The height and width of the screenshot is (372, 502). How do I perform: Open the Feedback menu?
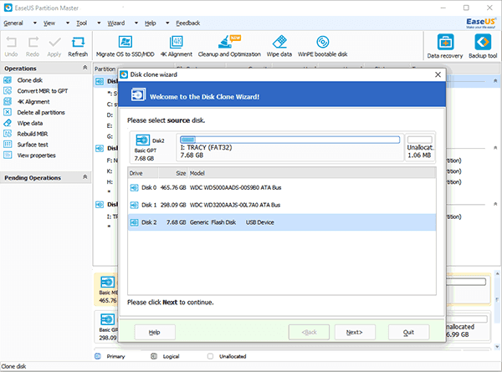pyautogui.click(x=187, y=23)
